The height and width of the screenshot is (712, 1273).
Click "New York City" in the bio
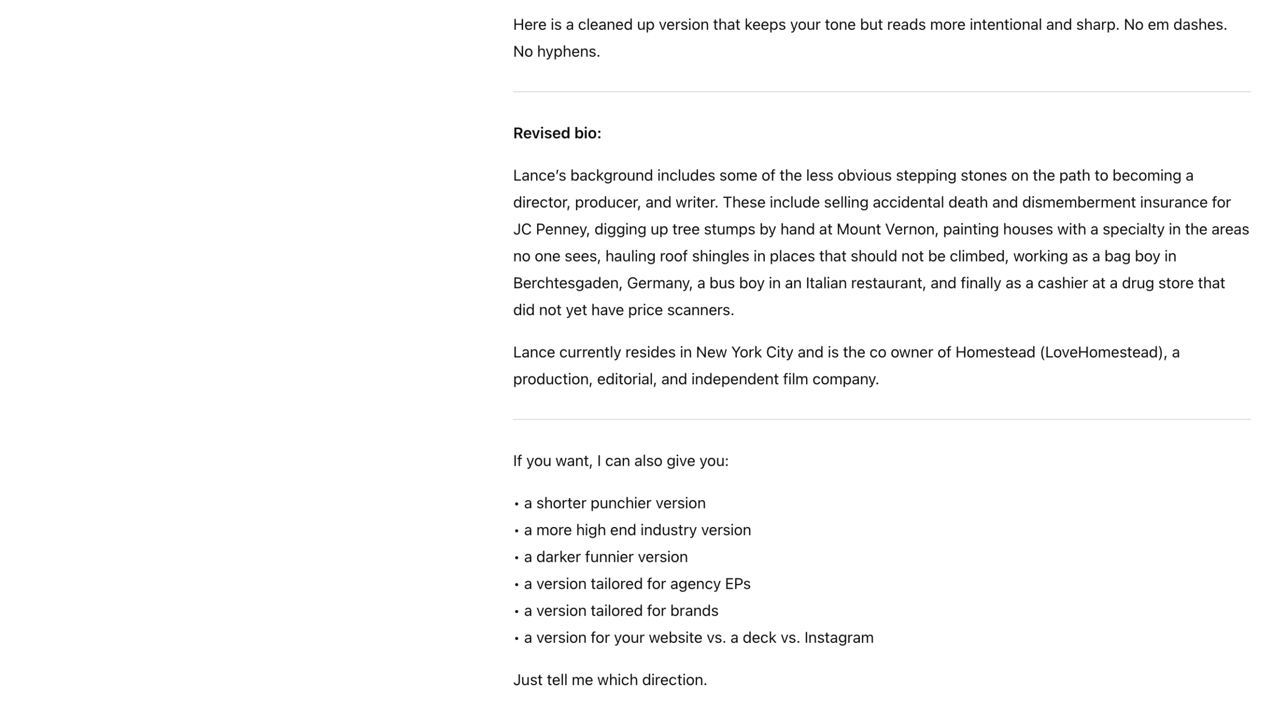(x=744, y=352)
